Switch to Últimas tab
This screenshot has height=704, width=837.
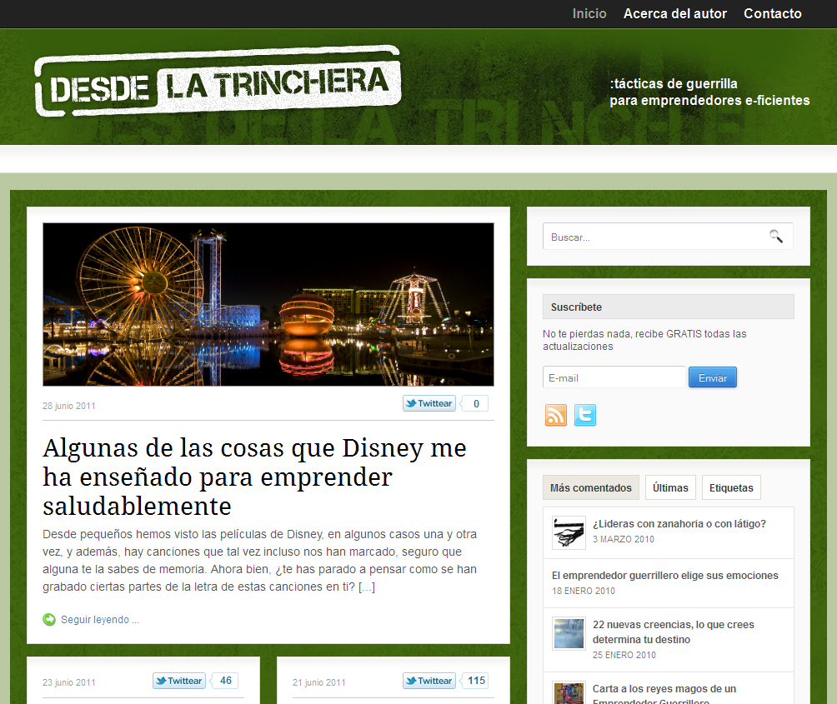(x=670, y=487)
